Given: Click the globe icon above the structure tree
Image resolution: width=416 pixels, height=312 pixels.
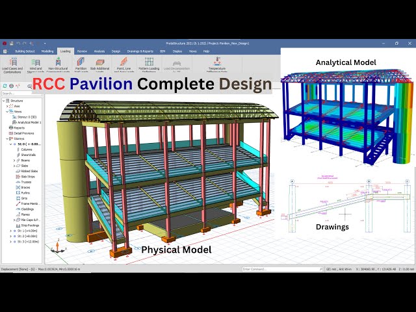Looking at the screenshot, I should coord(12,86).
